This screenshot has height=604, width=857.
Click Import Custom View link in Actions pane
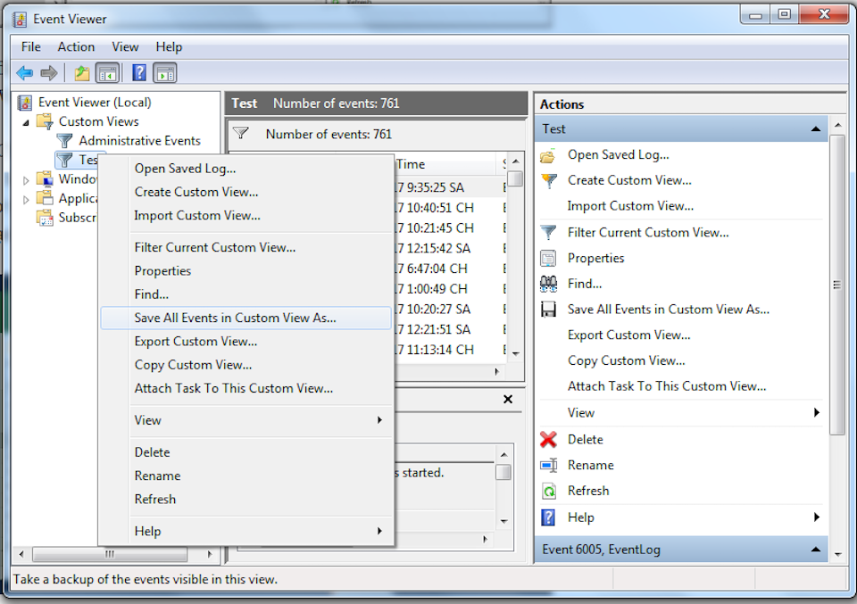tap(630, 206)
